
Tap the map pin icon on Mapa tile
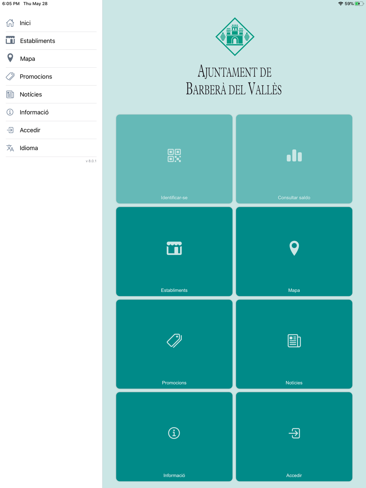294,248
